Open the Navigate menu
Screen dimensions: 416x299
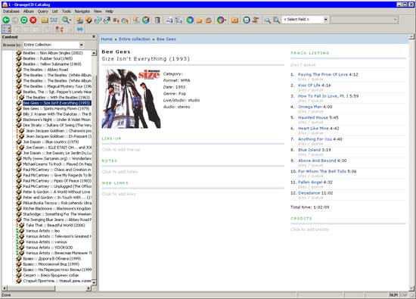point(82,11)
